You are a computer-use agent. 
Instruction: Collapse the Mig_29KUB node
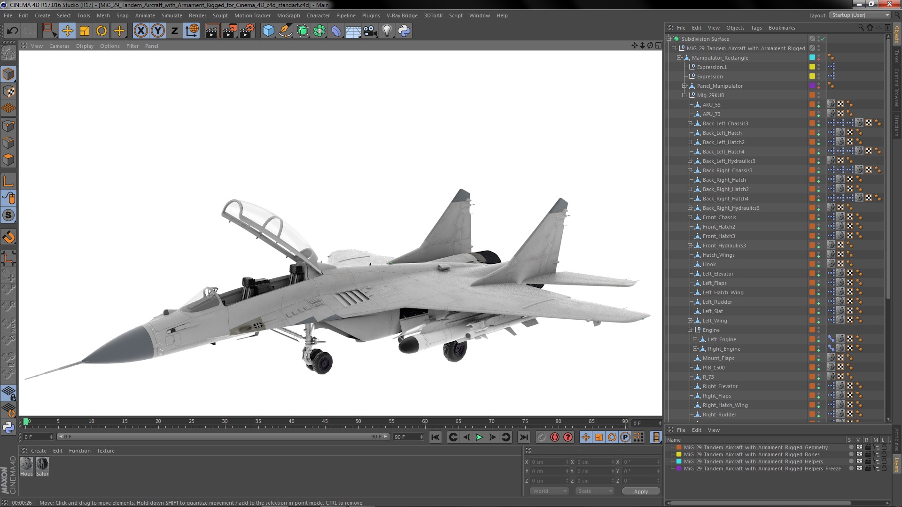(x=684, y=95)
